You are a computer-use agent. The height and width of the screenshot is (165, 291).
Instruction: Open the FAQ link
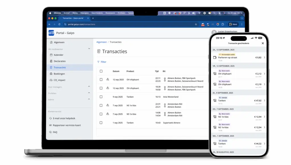coord(53,132)
